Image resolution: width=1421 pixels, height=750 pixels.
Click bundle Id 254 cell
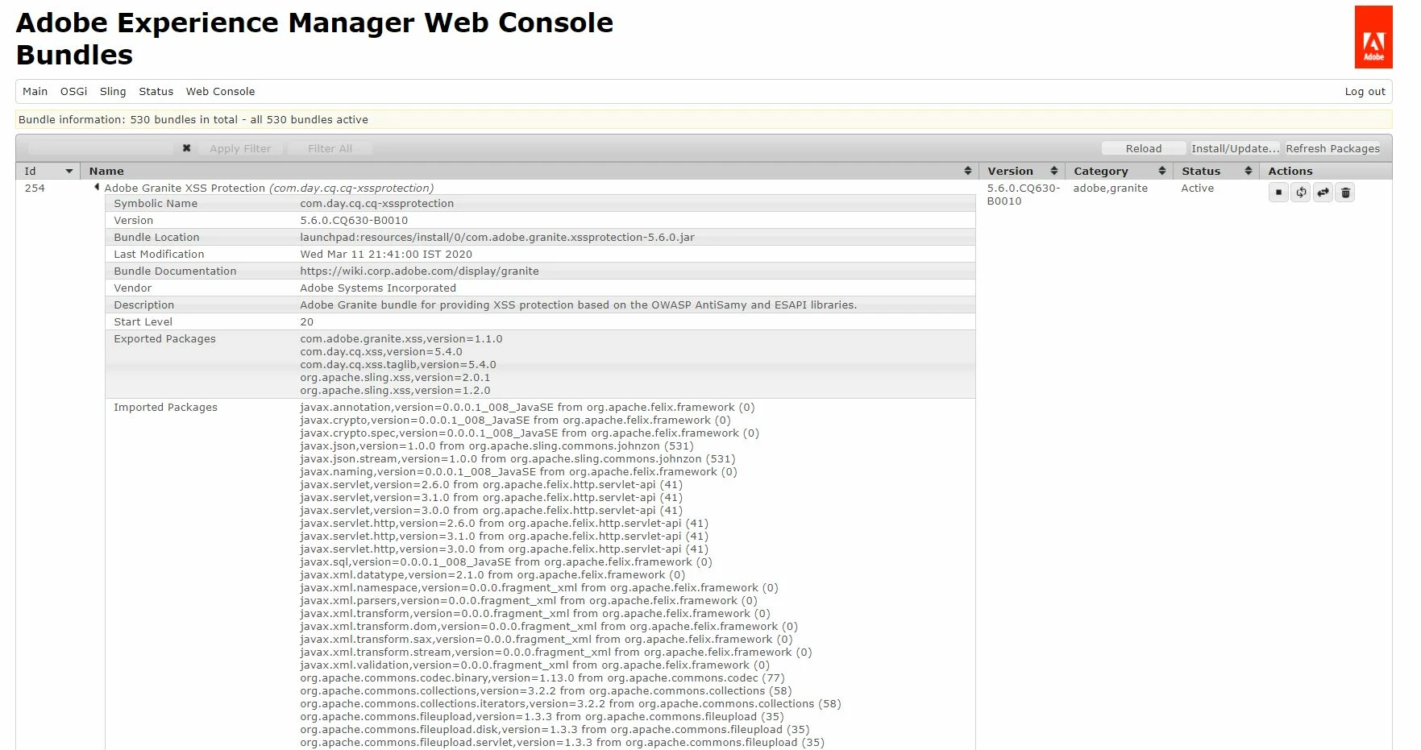35,189
